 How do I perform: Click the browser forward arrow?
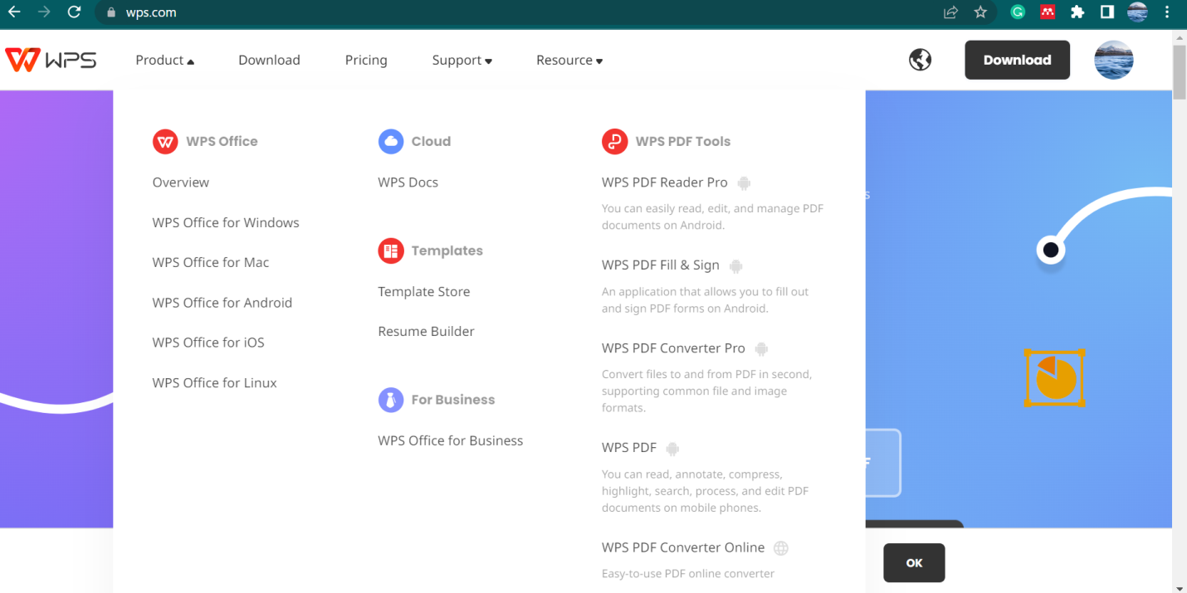click(x=44, y=12)
